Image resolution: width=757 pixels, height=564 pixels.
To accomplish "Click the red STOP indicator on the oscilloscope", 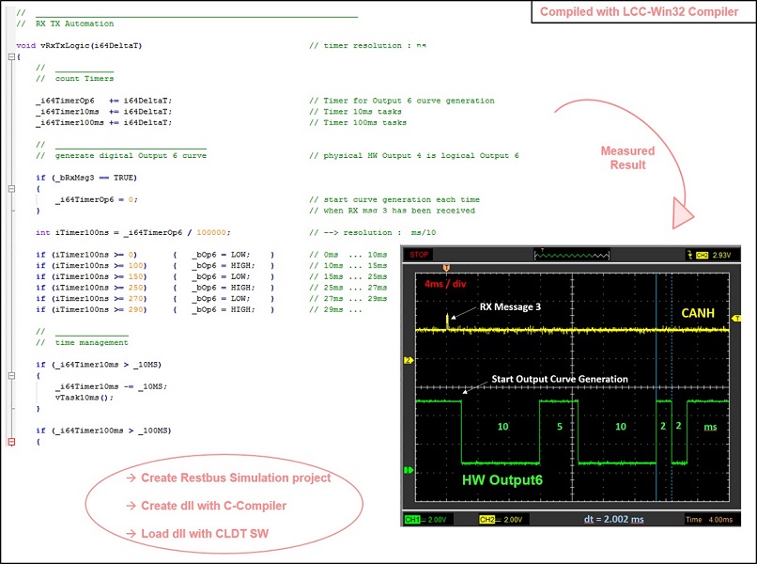I will click(x=419, y=255).
